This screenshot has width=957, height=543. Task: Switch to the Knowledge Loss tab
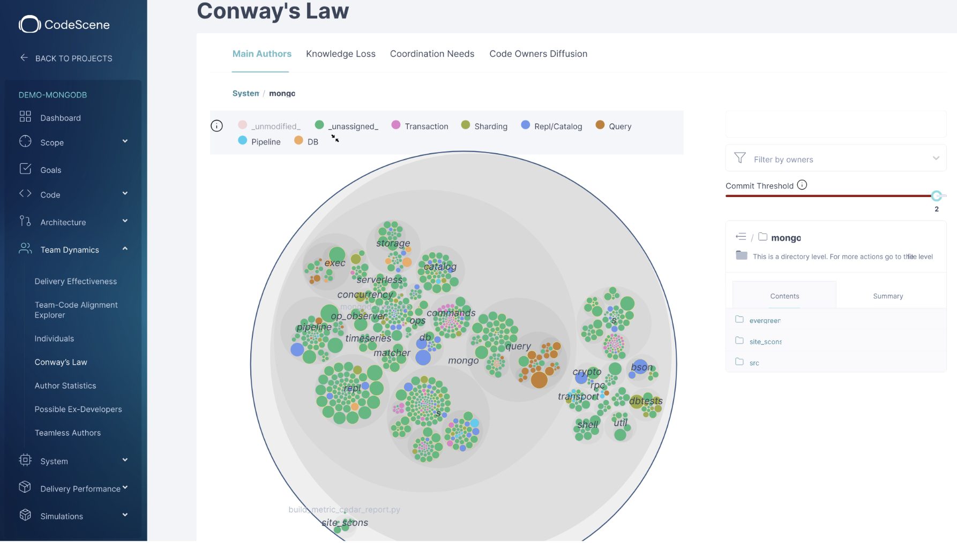click(x=341, y=54)
